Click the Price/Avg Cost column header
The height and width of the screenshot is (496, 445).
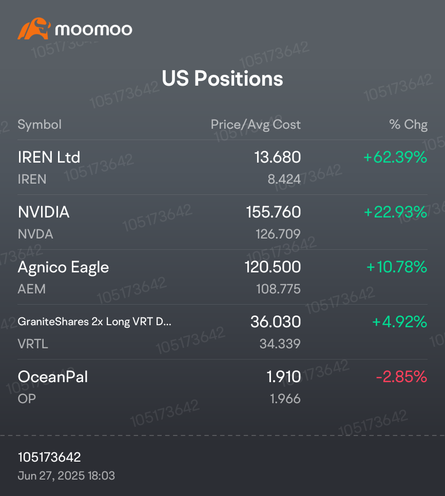[256, 125]
